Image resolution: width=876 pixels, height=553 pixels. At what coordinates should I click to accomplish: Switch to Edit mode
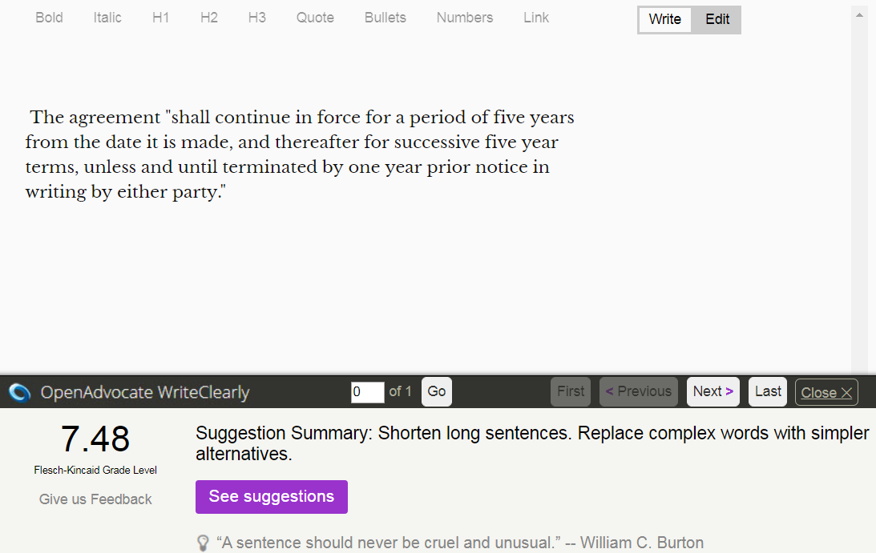[x=717, y=20]
